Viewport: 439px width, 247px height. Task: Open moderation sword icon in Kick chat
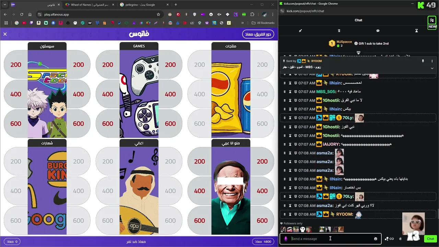tap(300, 31)
